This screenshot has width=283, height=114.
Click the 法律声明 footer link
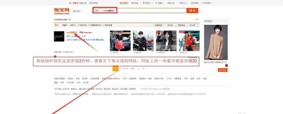tap(132, 89)
